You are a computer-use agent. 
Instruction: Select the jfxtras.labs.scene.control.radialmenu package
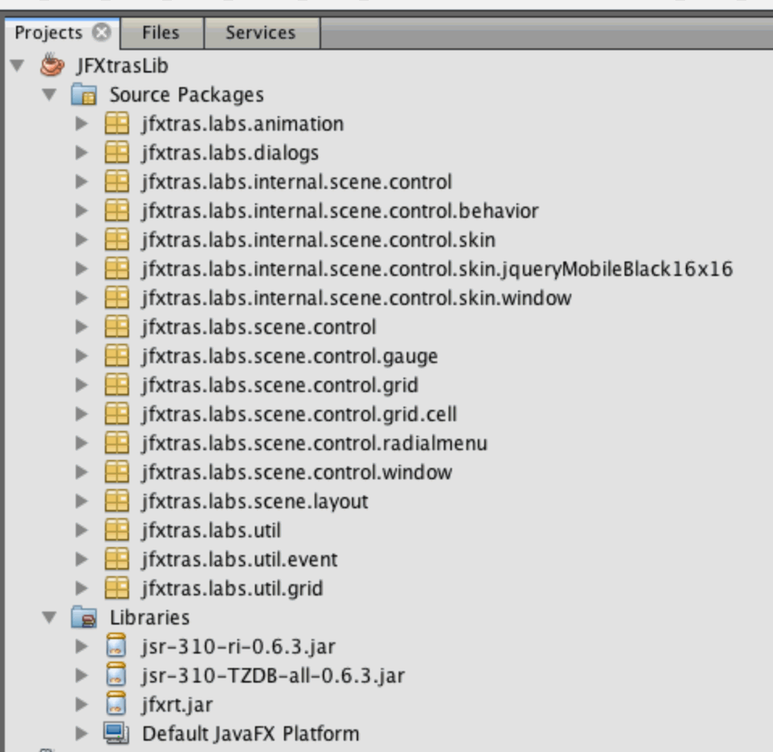314,444
